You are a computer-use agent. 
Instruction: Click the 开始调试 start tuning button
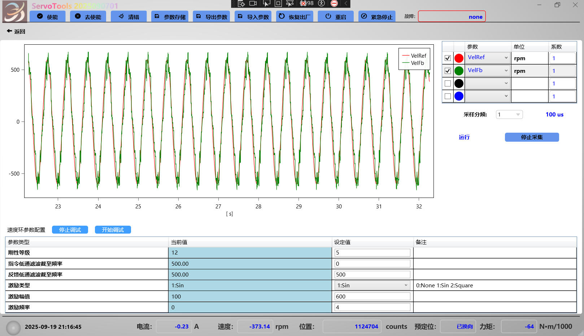coord(113,230)
